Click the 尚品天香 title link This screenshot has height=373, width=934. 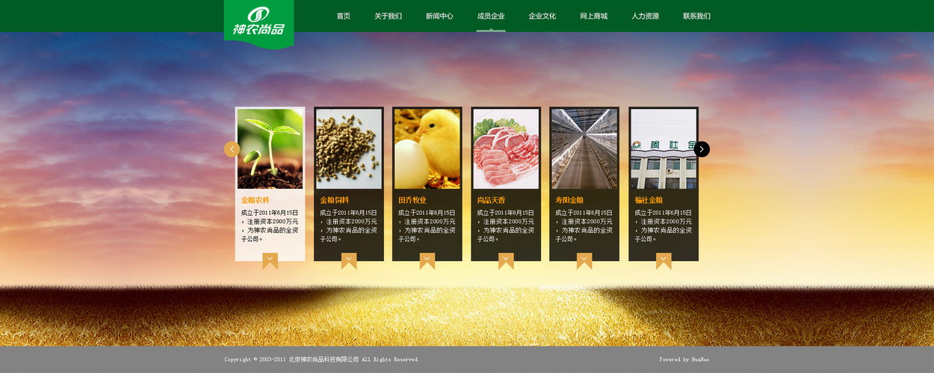pos(491,200)
